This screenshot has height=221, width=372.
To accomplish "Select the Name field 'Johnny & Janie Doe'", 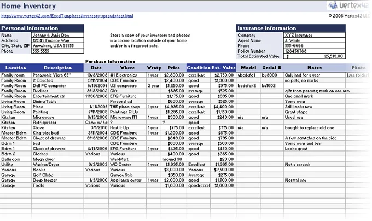I will pyautogui.click(x=57, y=35).
